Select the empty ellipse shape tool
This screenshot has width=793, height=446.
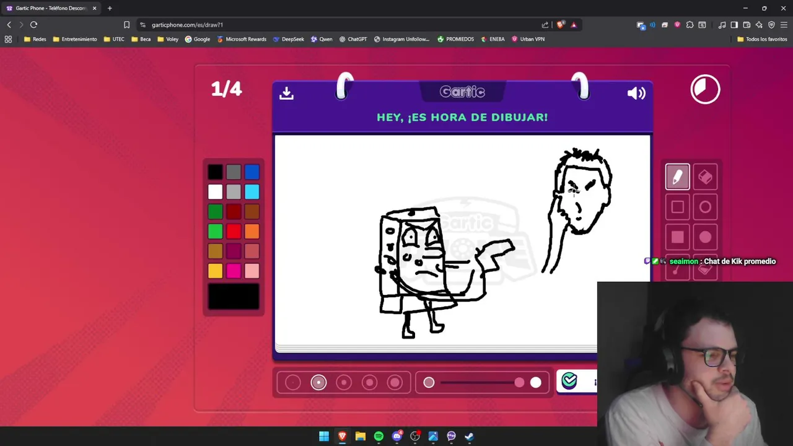[705, 208]
